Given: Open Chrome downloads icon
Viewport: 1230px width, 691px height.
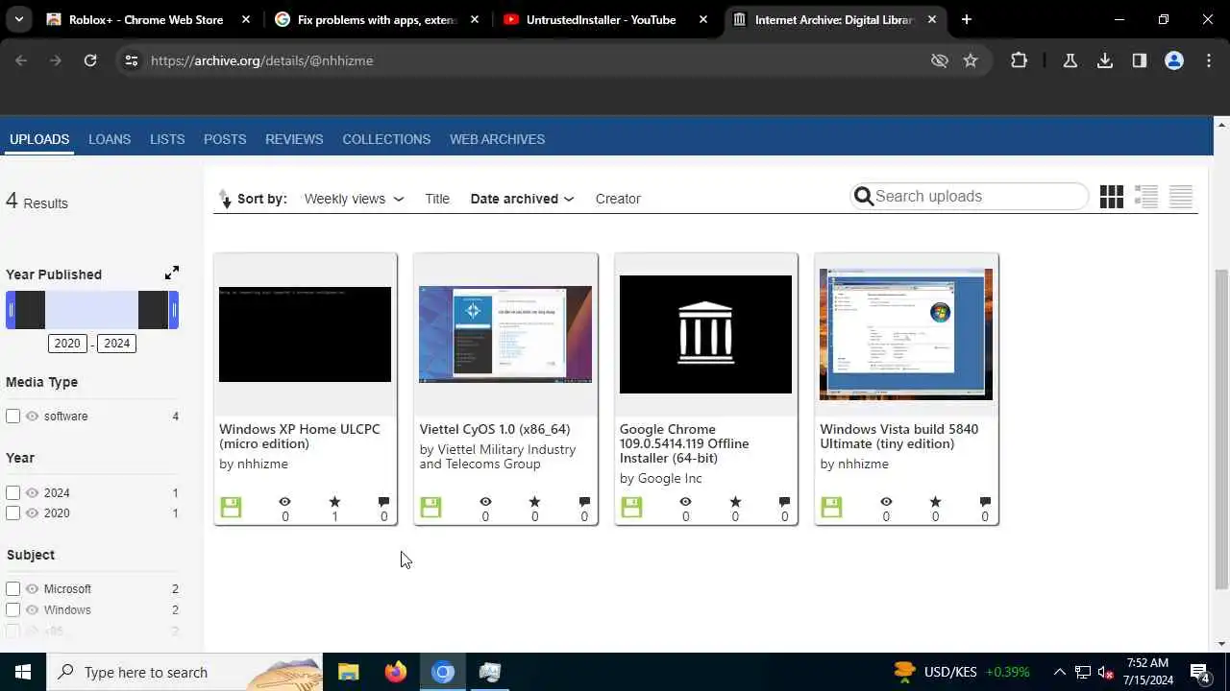Looking at the screenshot, I should point(1105,60).
